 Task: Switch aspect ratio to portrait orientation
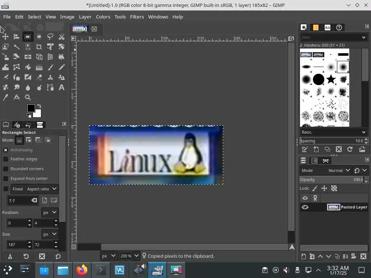point(45,201)
